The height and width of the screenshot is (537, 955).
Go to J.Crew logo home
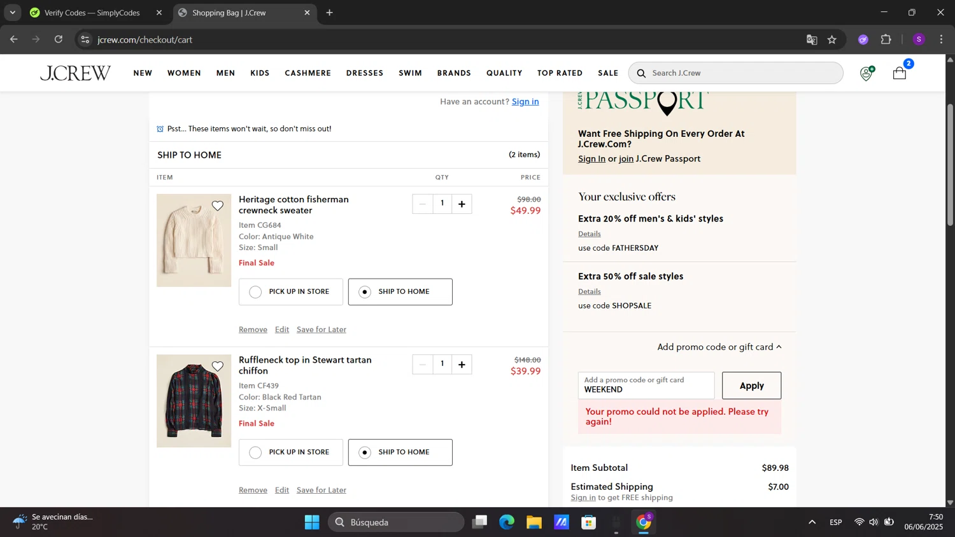[x=75, y=73]
